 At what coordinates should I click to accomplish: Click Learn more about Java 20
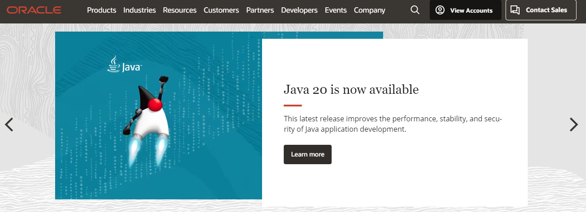point(308,154)
